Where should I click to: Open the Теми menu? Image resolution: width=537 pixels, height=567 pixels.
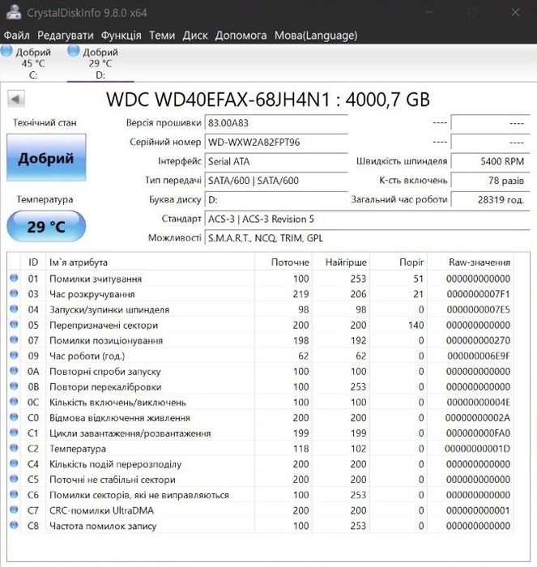pyautogui.click(x=162, y=36)
